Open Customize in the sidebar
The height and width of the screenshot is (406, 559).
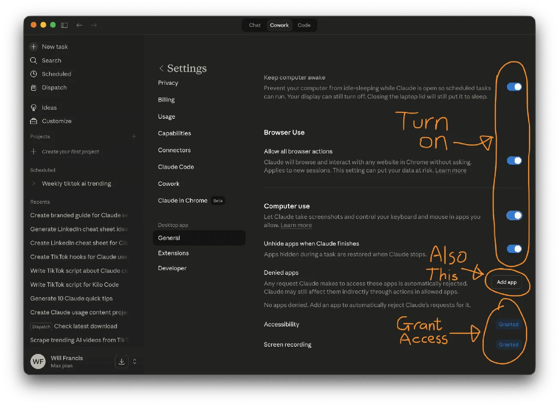click(57, 121)
